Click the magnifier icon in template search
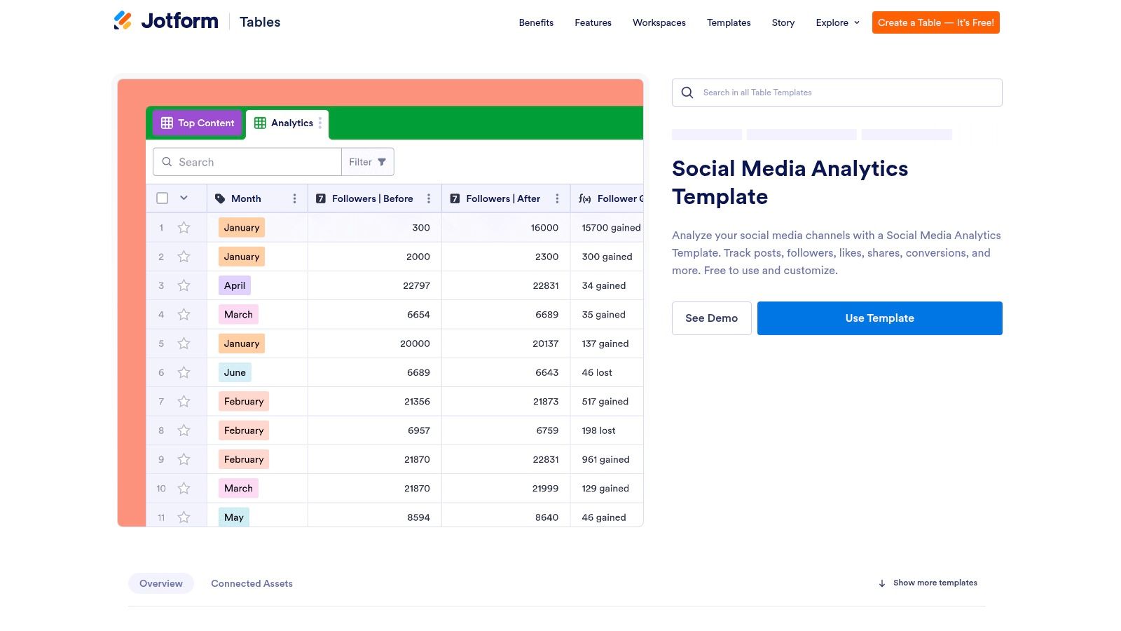 point(687,93)
